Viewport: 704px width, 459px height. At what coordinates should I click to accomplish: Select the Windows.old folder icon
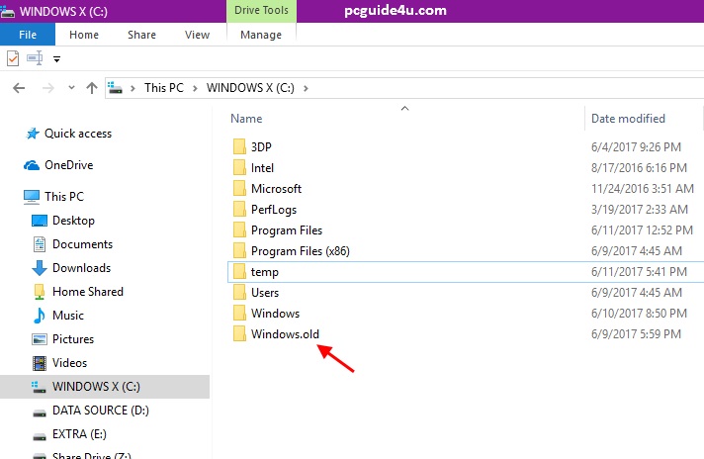pos(238,334)
